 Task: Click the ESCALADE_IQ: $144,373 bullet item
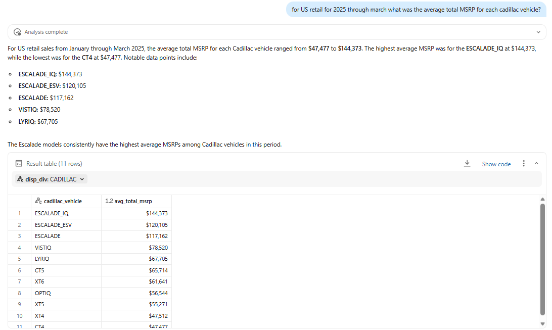pyautogui.click(x=51, y=74)
